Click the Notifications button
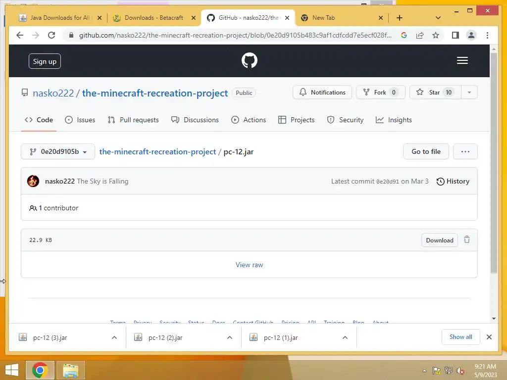The width and height of the screenshot is (507, 380). (x=322, y=93)
